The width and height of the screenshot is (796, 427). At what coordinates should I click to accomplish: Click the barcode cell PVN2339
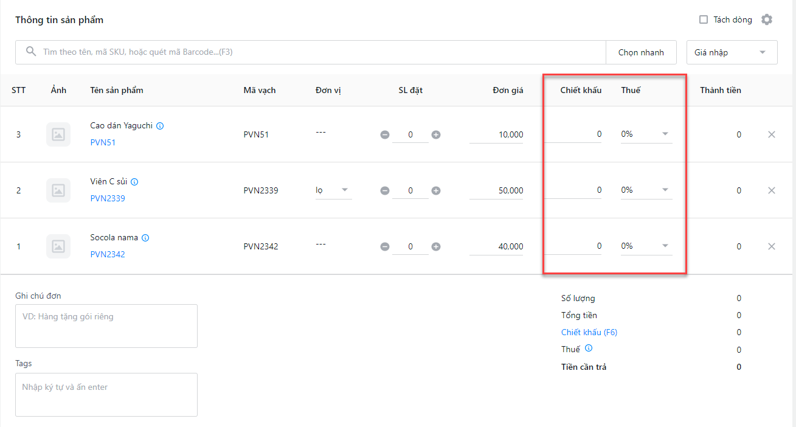point(261,190)
